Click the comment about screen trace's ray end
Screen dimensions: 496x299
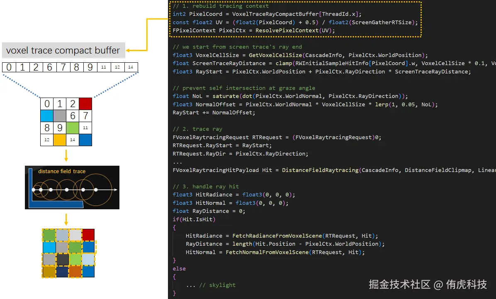(x=237, y=47)
